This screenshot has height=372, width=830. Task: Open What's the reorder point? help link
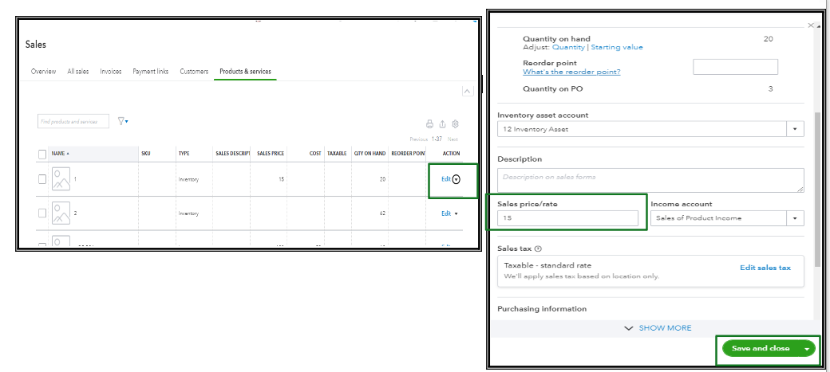(x=571, y=72)
